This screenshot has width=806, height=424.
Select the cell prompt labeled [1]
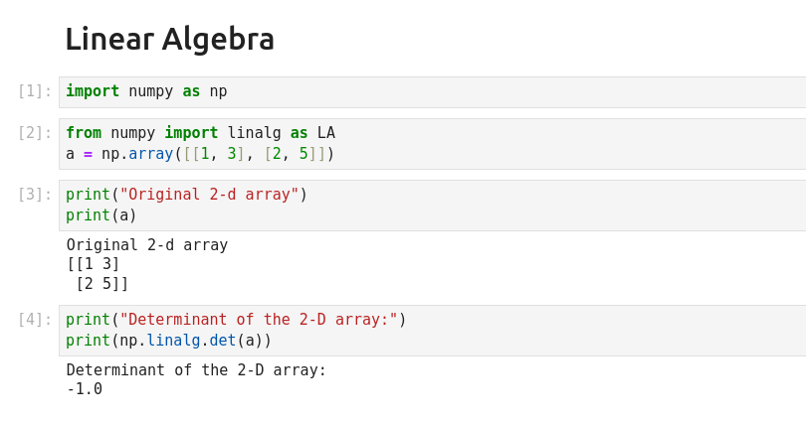coord(35,91)
